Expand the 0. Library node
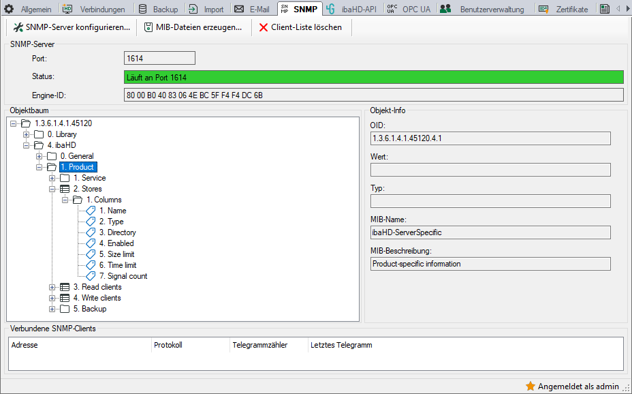This screenshot has height=394, width=632. click(x=26, y=134)
